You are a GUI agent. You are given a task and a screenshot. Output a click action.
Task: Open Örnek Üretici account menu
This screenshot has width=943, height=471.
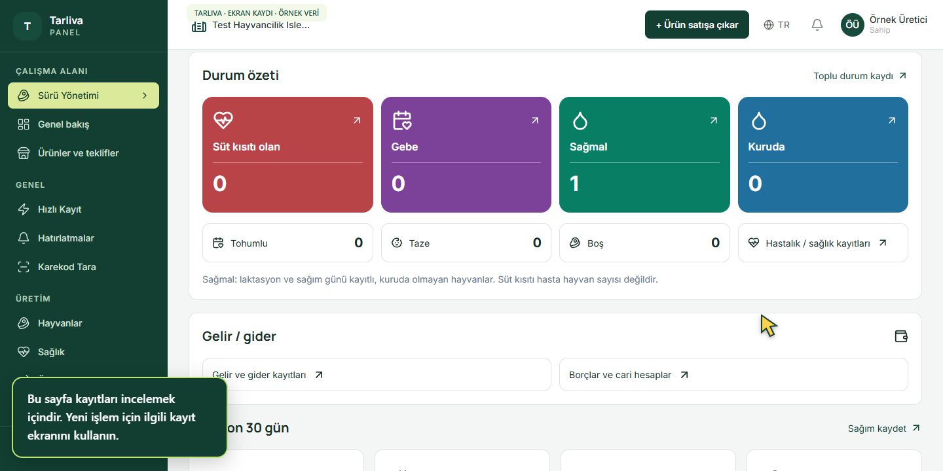tap(884, 25)
